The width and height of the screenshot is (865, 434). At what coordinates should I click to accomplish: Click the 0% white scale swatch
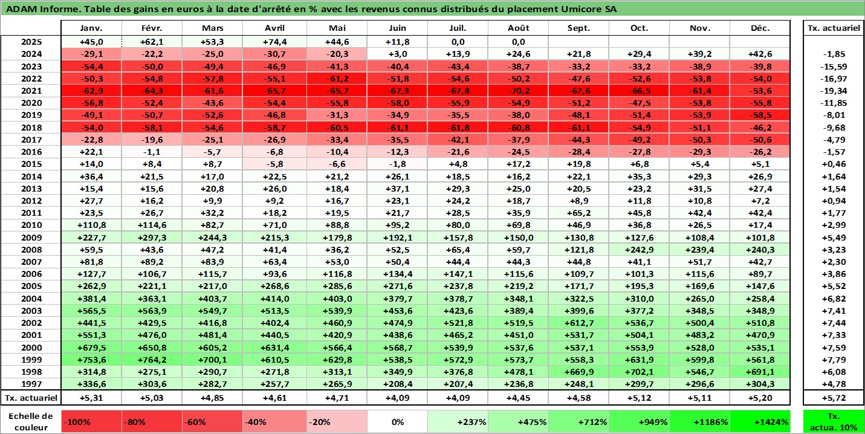click(397, 421)
